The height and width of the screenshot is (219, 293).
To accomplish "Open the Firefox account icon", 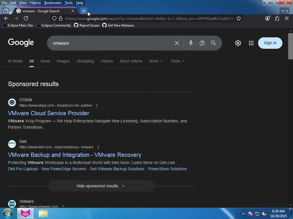I will point(268,18).
